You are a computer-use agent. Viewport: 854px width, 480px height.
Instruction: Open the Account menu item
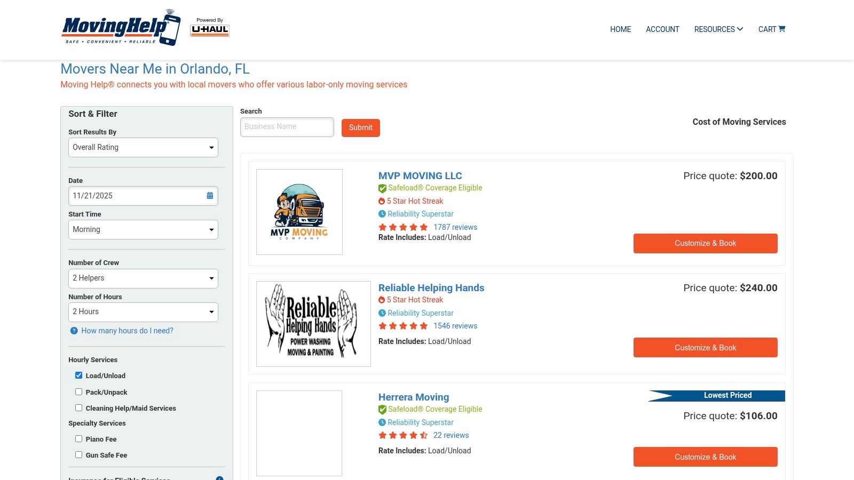point(662,29)
